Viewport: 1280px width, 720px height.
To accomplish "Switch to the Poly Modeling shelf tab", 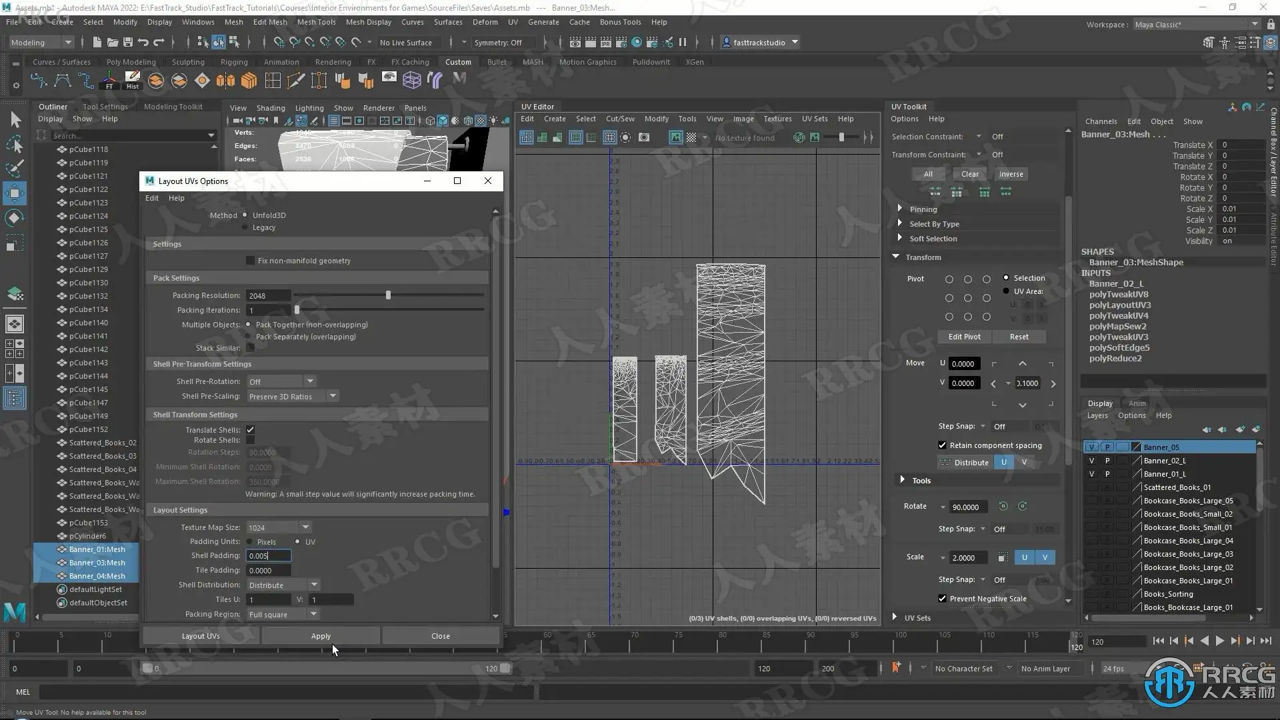I will (131, 62).
